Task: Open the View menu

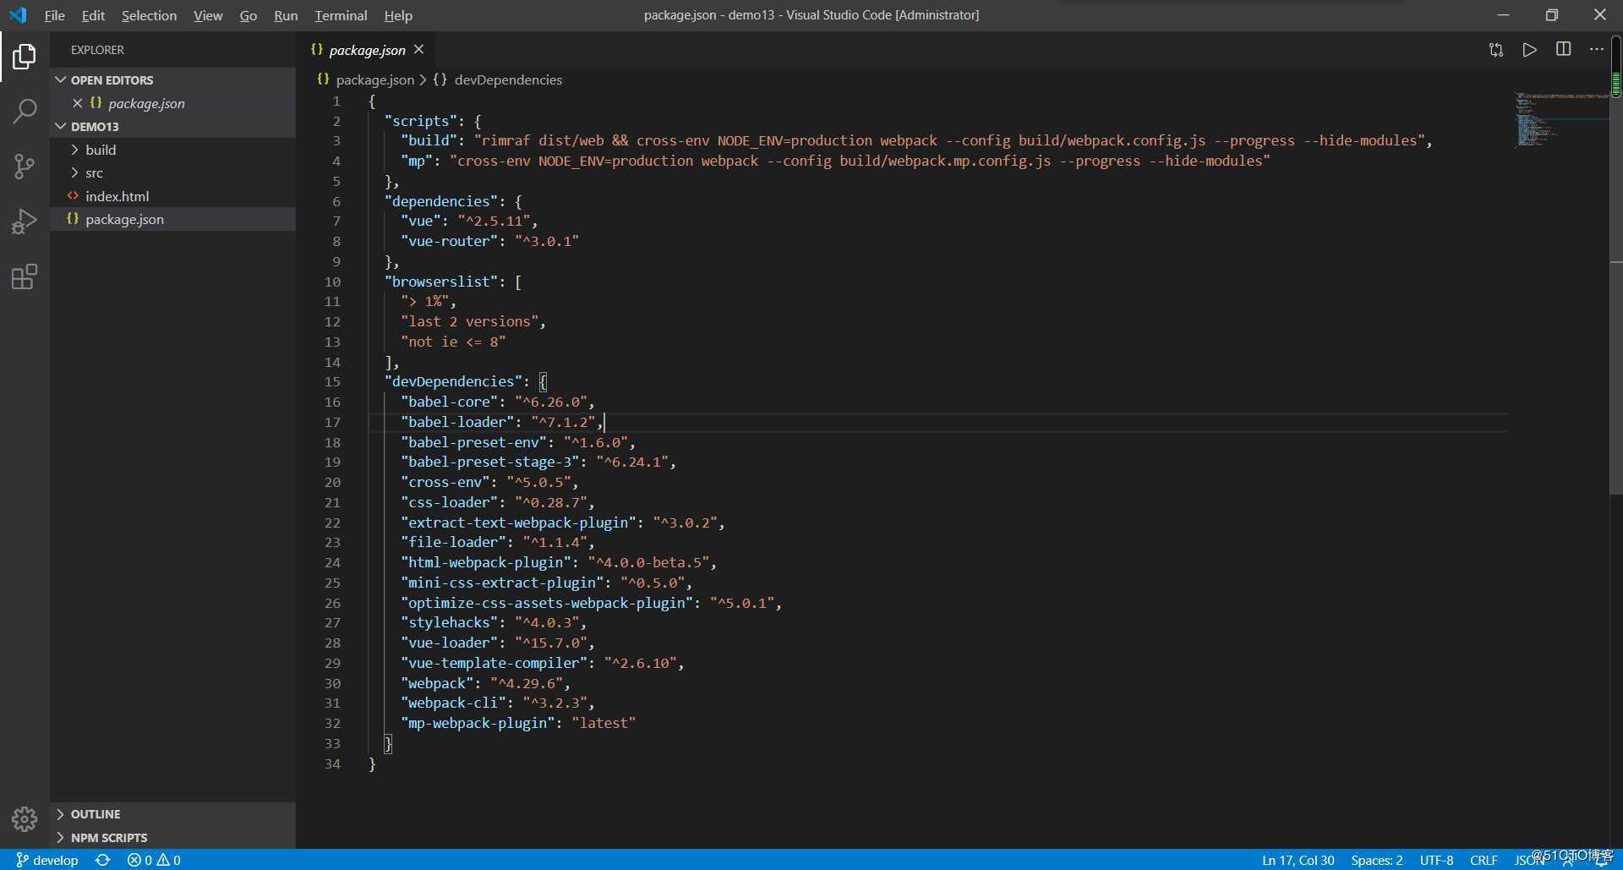Action: (x=208, y=15)
